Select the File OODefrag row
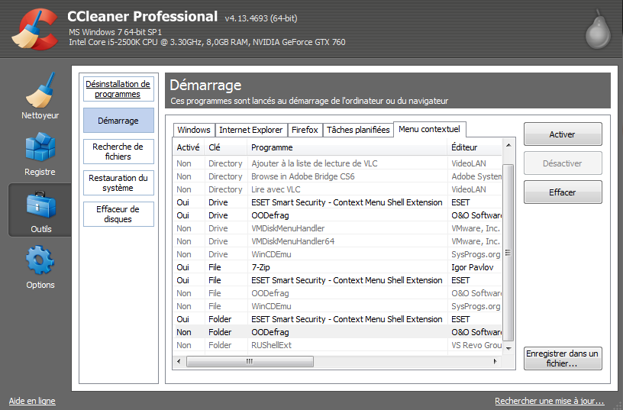The width and height of the screenshot is (623, 410). tap(337, 293)
